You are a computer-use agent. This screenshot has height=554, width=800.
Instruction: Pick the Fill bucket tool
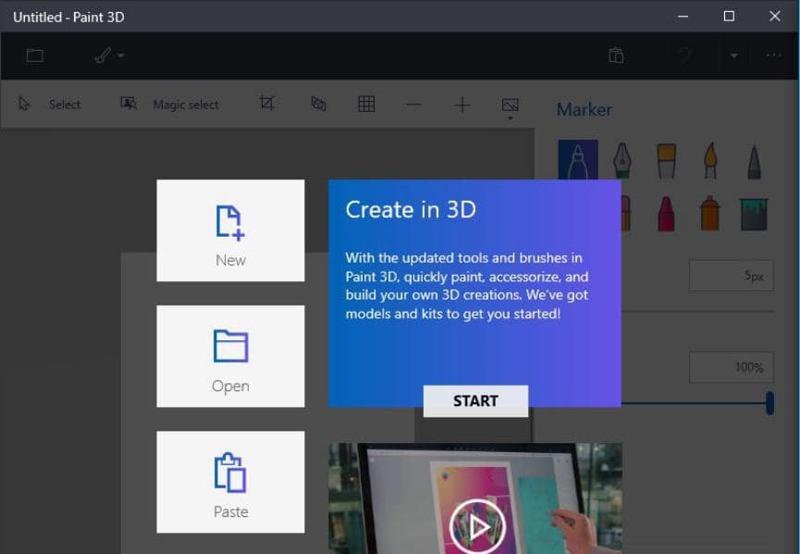754,213
